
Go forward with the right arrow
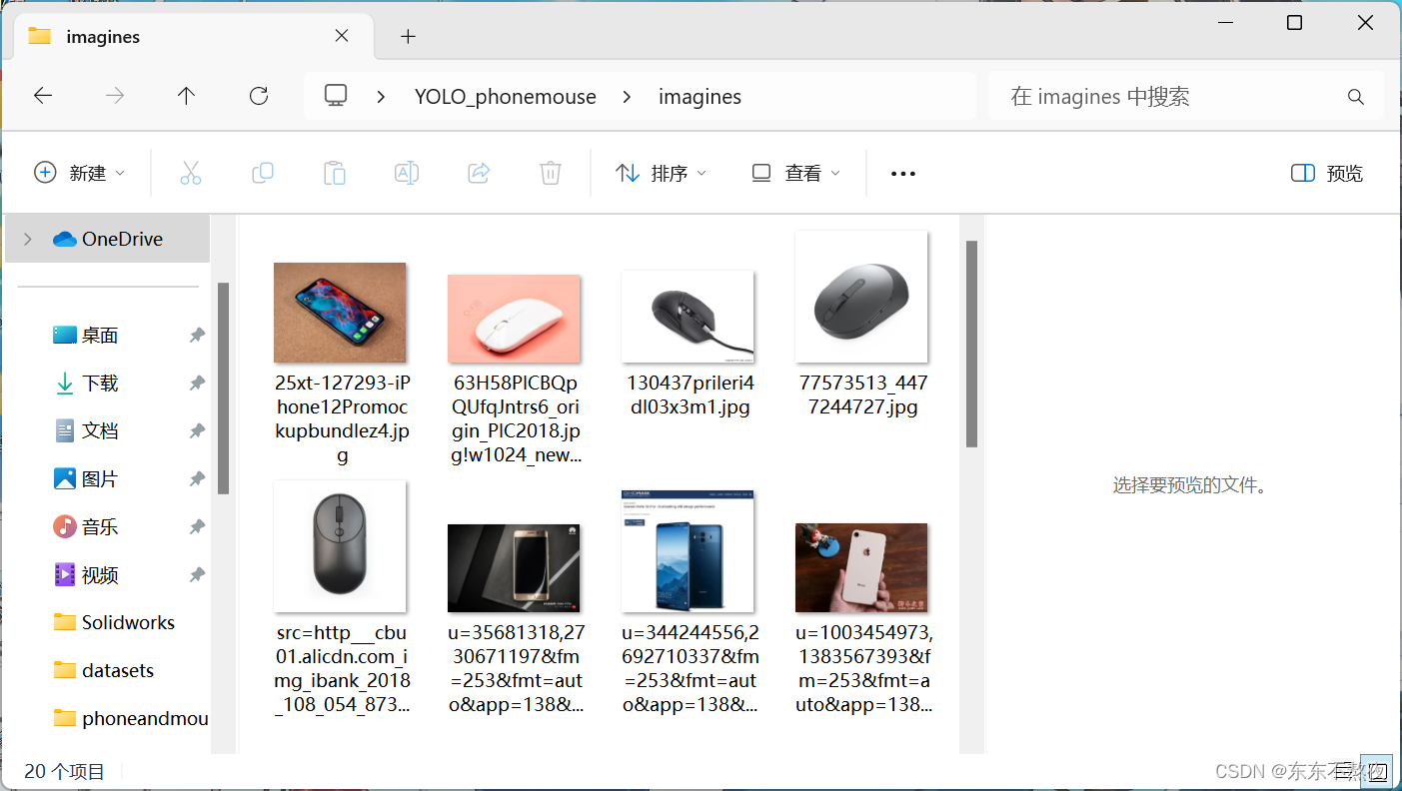(115, 96)
